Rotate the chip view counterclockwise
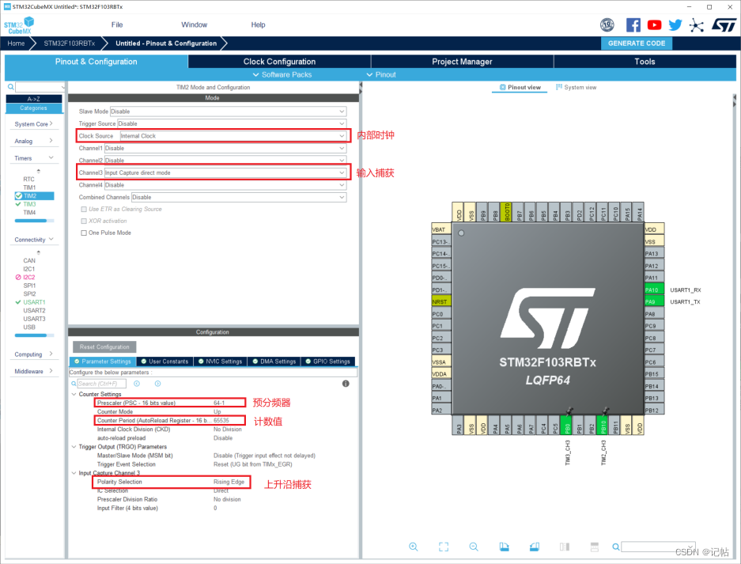This screenshot has width=741, height=564. 534,547
